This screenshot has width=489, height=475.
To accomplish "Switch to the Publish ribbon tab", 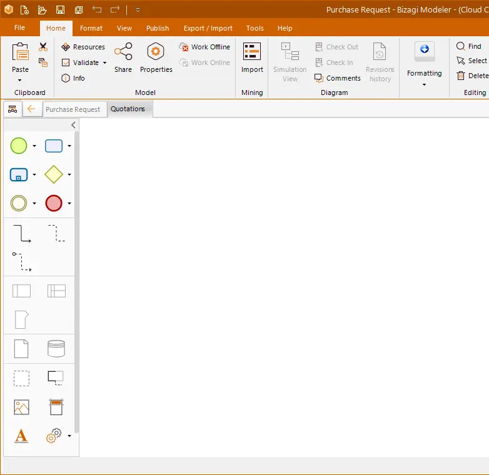I will (158, 28).
